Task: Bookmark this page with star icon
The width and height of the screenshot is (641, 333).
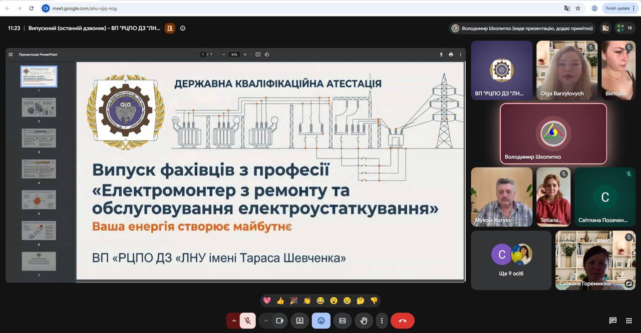Action: [578, 8]
